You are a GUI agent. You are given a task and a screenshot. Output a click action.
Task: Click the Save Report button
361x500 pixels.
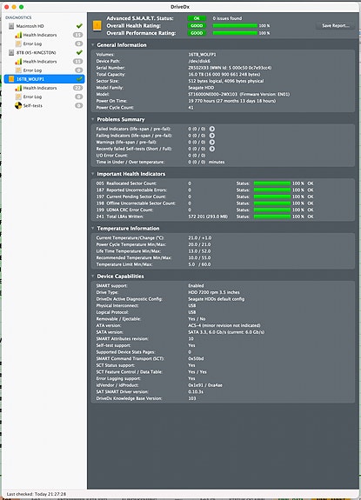click(336, 25)
